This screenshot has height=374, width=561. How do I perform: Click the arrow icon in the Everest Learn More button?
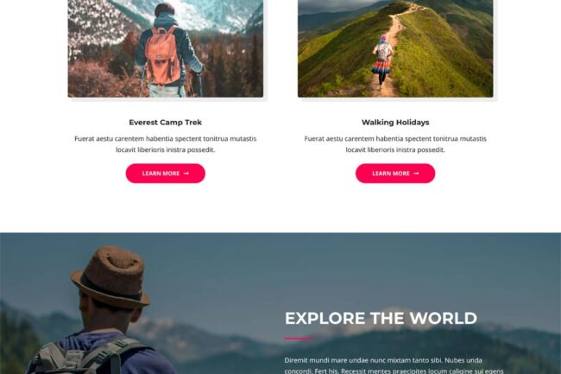point(186,174)
